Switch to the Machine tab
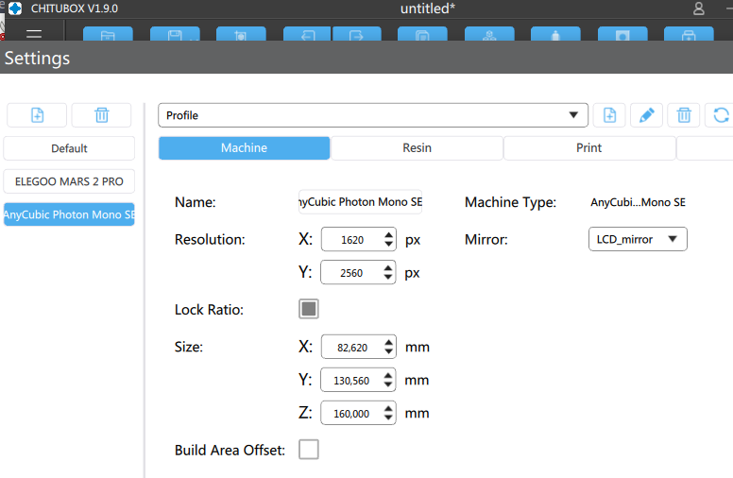733x478 pixels. [x=244, y=147]
